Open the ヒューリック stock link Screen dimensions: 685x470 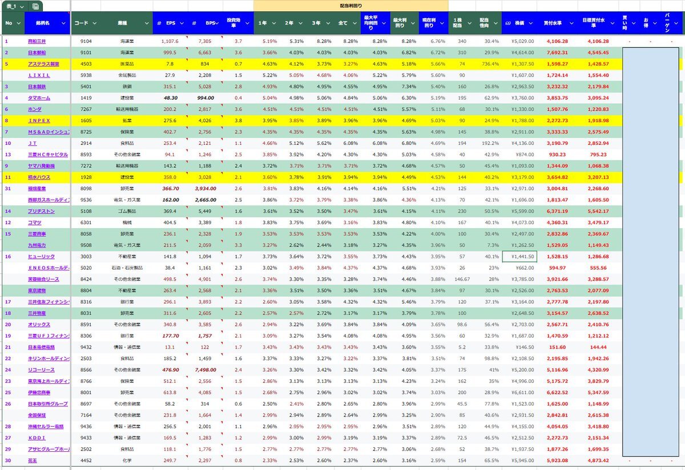[x=42, y=256]
